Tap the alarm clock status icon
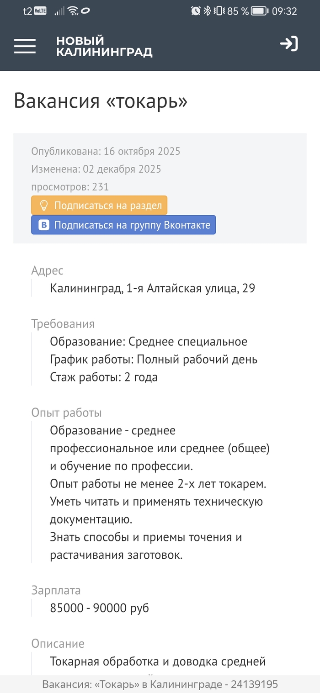Image resolution: width=320 pixels, height=693 pixels. pyautogui.click(x=196, y=11)
